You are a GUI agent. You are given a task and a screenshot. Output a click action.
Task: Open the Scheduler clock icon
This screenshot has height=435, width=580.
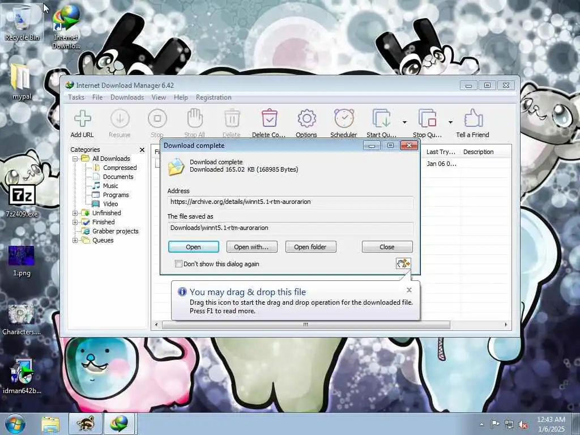(344, 119)
